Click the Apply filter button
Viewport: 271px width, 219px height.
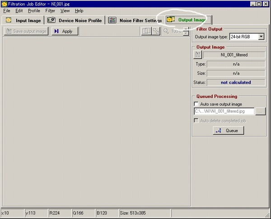pos(65,31)
